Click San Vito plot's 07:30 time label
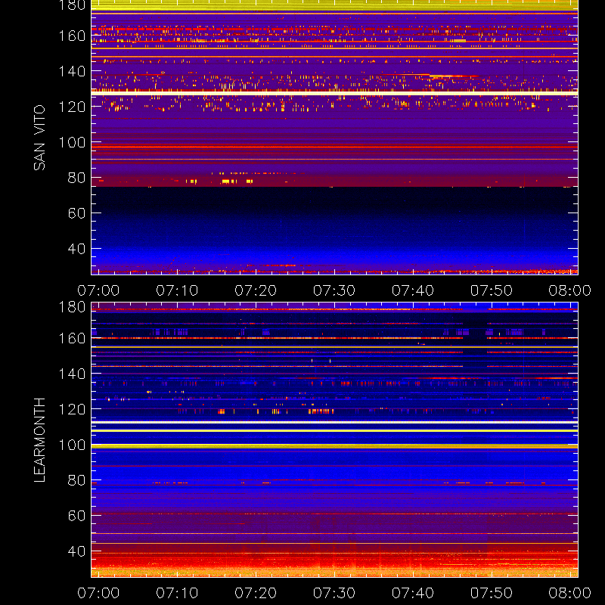Viewport: 605px width, 605px height. tap(334, 290)
